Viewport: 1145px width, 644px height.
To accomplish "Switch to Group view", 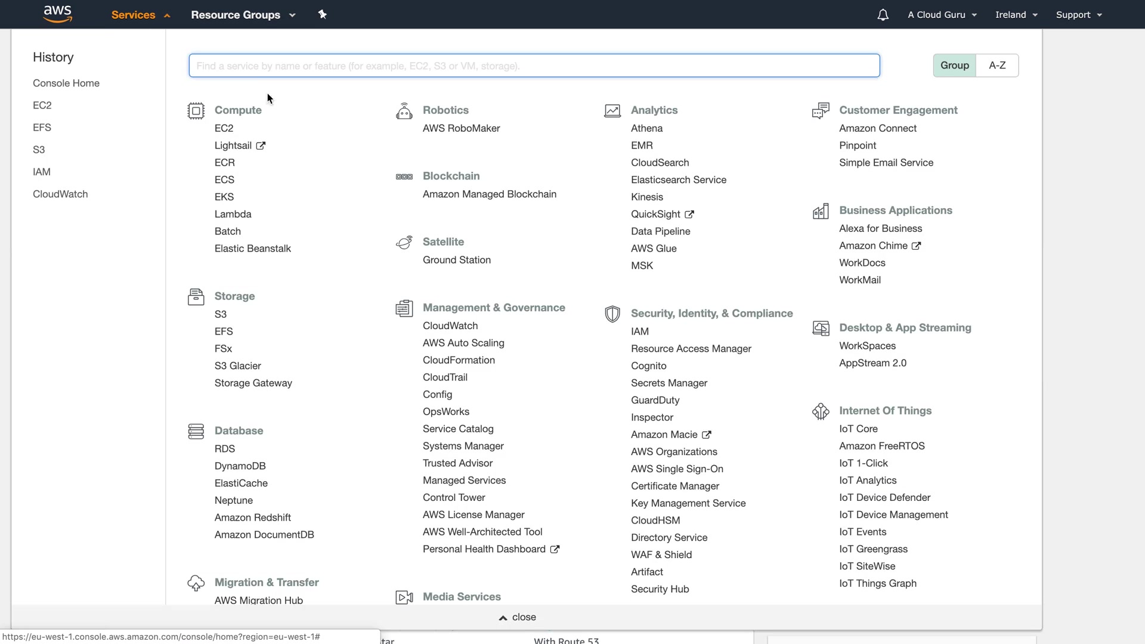I will click(954, 66).
